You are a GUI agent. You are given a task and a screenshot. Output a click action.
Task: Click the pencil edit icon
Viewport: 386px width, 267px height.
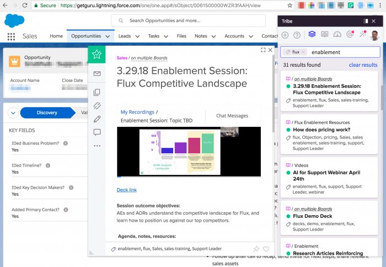tap(97, 119)
